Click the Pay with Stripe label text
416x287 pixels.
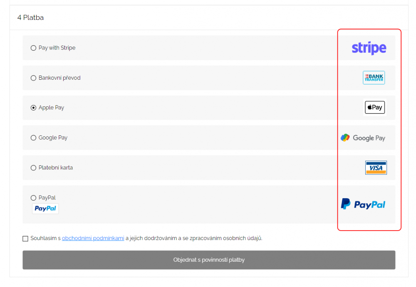(57, 48)
